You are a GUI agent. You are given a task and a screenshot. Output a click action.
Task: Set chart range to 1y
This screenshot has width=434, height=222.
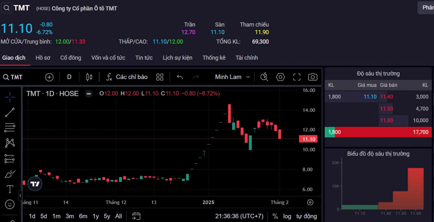click(95, 216)
